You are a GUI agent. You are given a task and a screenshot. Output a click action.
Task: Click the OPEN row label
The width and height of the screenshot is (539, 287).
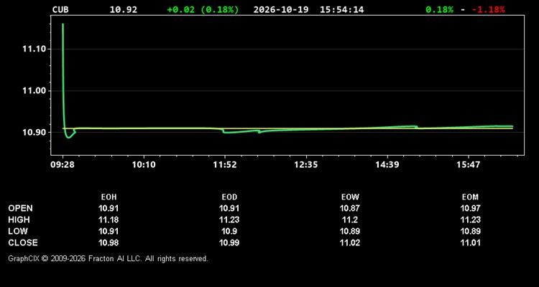(20, 208)
